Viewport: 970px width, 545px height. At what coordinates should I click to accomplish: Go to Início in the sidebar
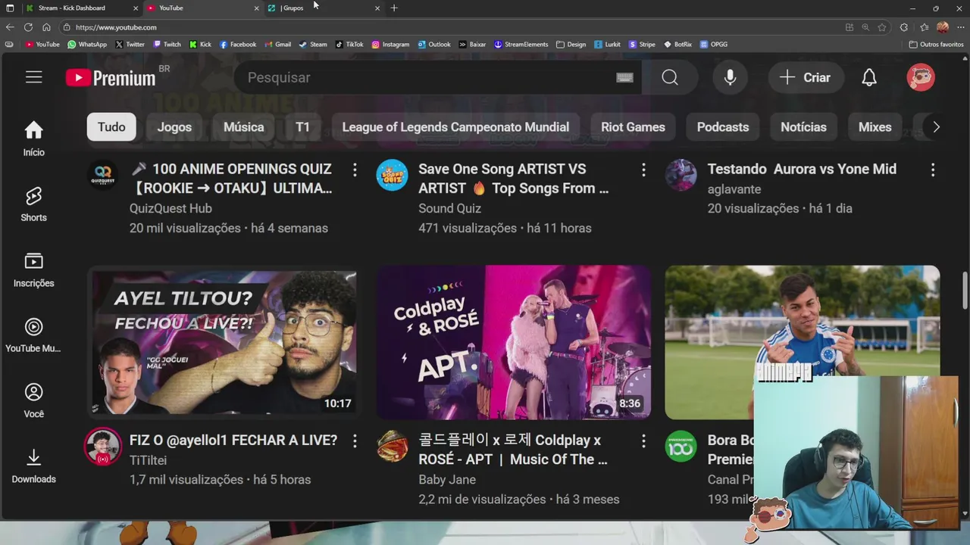(33, 139)
